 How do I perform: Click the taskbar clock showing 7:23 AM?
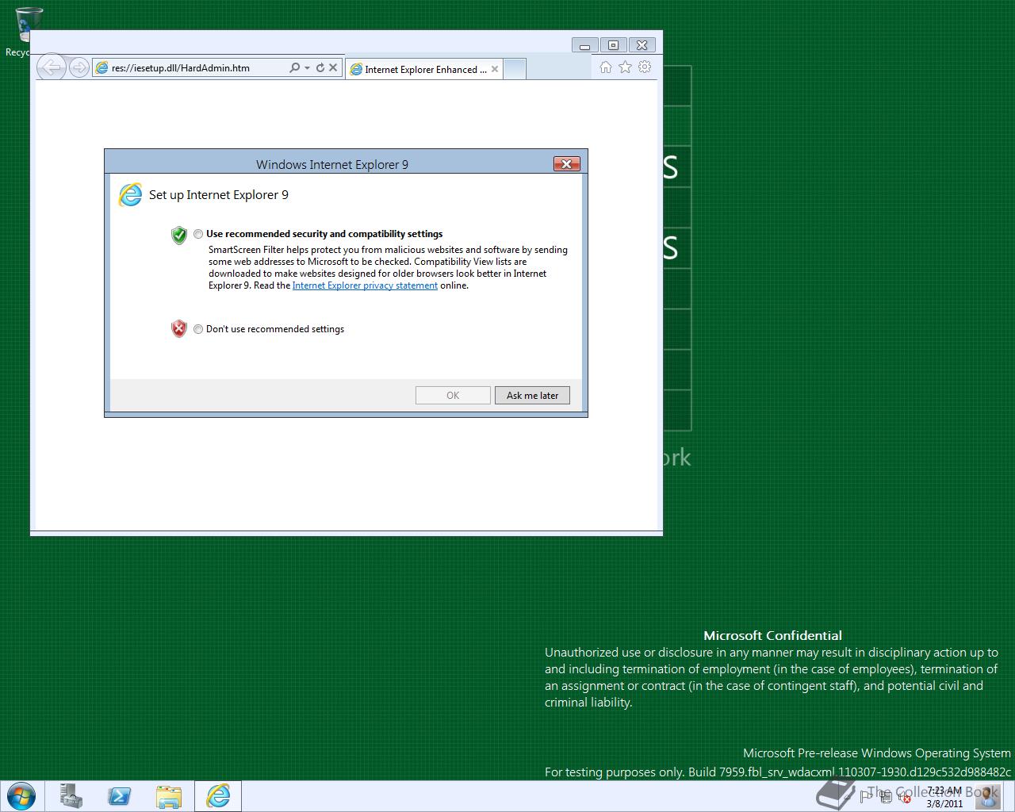tap(944, 797)
